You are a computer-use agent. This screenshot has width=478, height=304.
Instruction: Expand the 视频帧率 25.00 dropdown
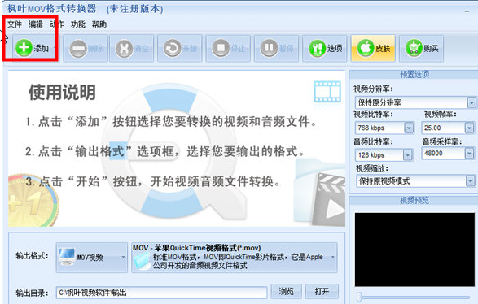pos(470,128)
